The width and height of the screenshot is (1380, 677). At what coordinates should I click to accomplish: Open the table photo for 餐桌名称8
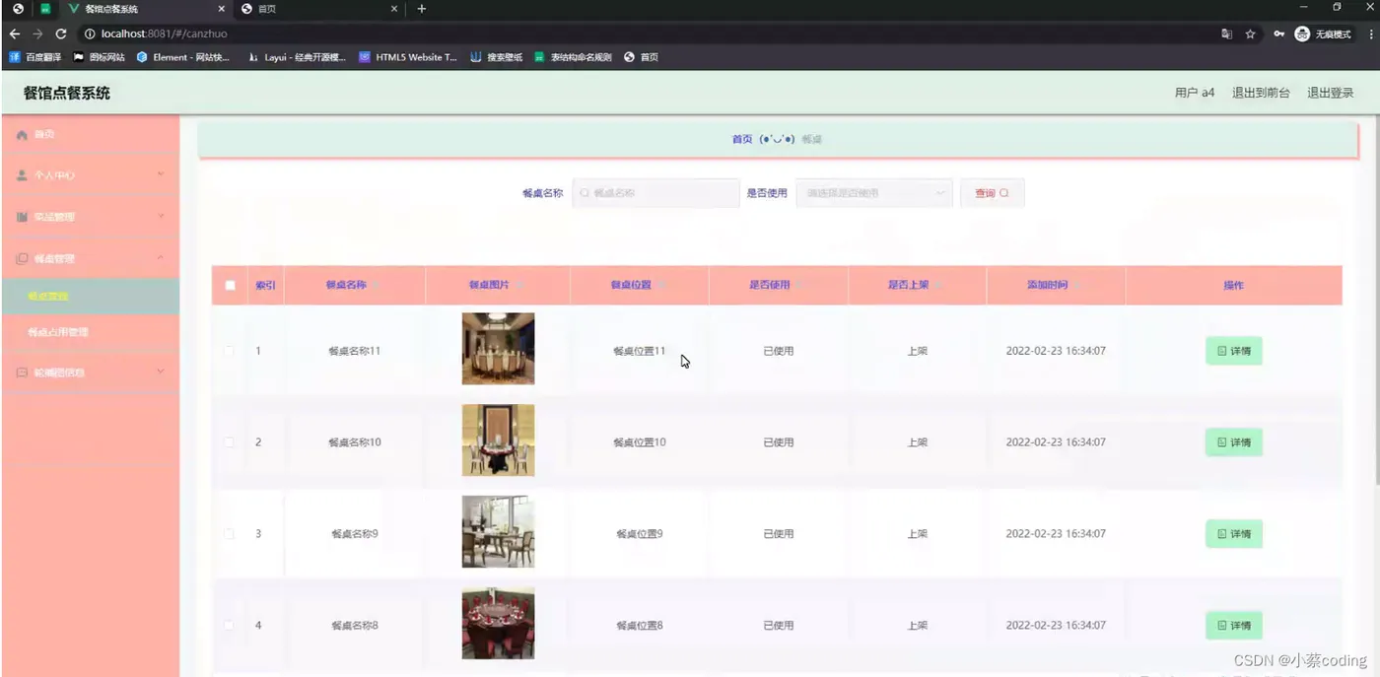pyautogui.click(x=498, y=624)
